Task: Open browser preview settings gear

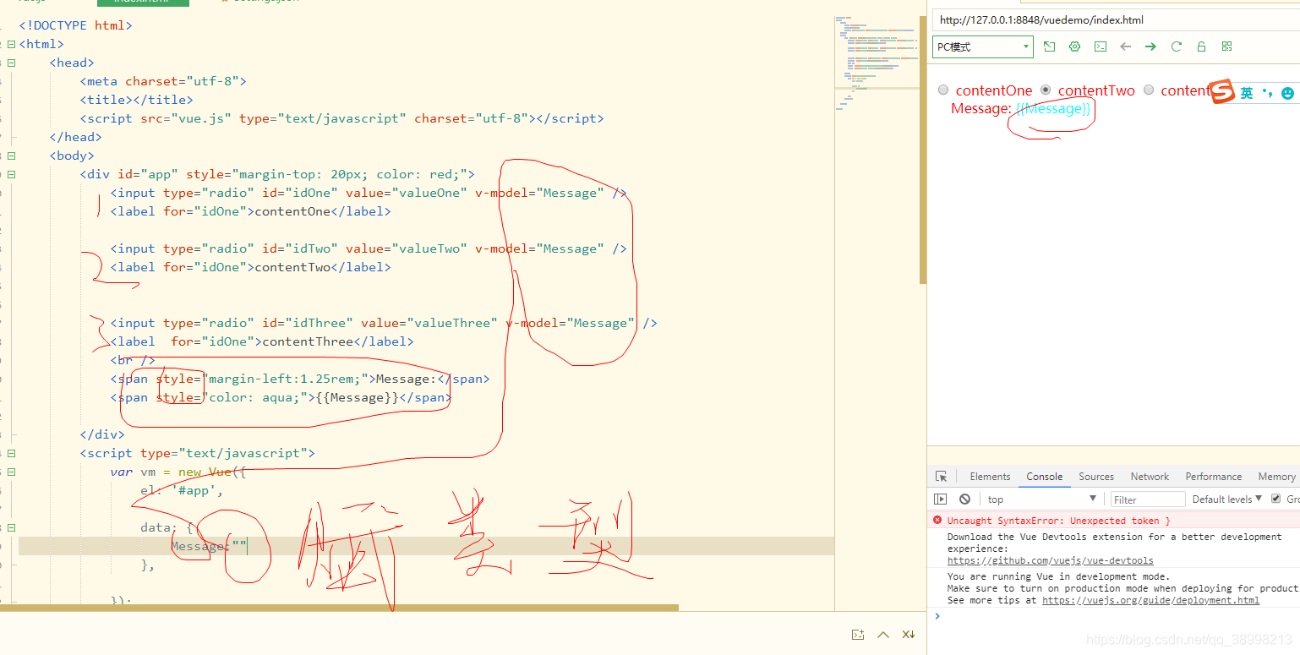Action: [1074, 46]
